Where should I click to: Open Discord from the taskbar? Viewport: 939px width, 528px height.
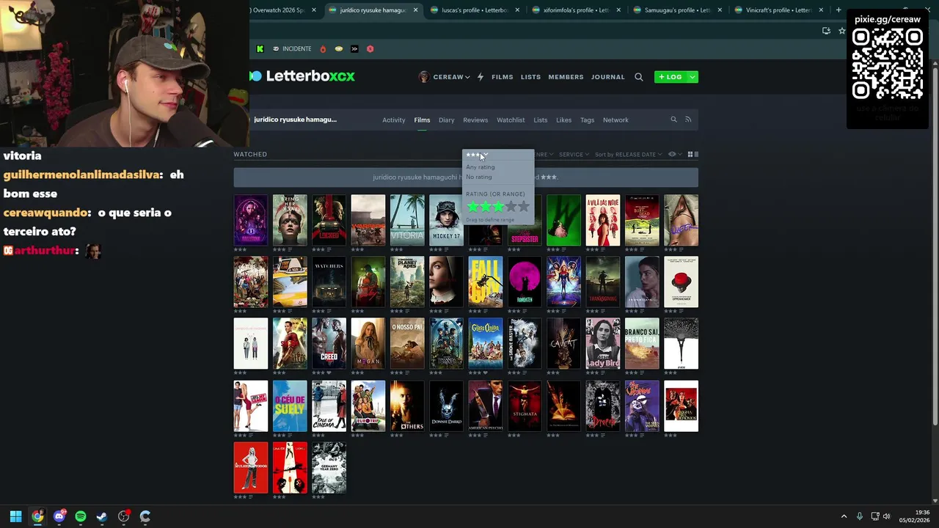59,516
